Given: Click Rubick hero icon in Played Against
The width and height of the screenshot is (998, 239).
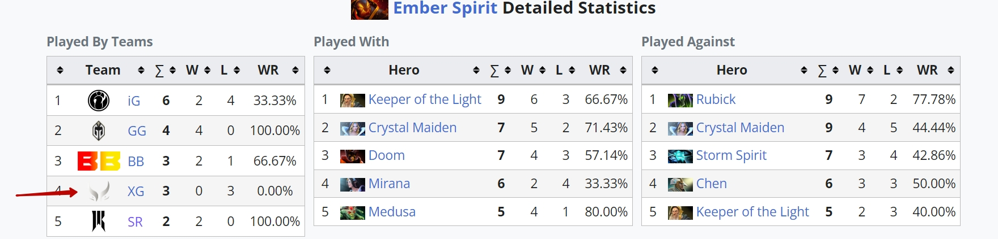Looking at the screenshot, I should pyautogui.click(x=680, y=100).
